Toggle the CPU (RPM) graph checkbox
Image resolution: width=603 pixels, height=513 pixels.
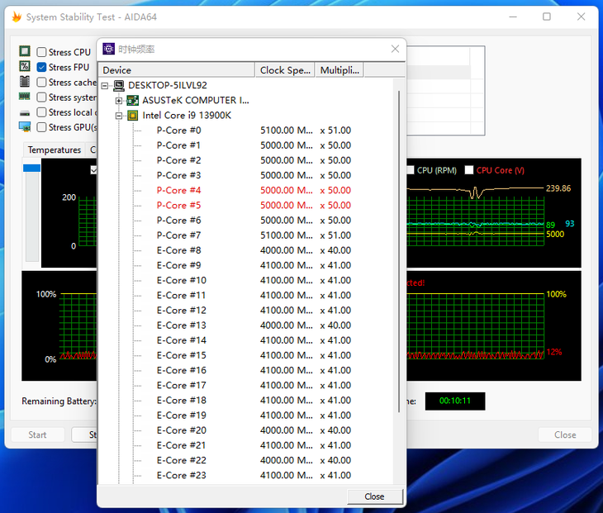[x=411, y=170]
